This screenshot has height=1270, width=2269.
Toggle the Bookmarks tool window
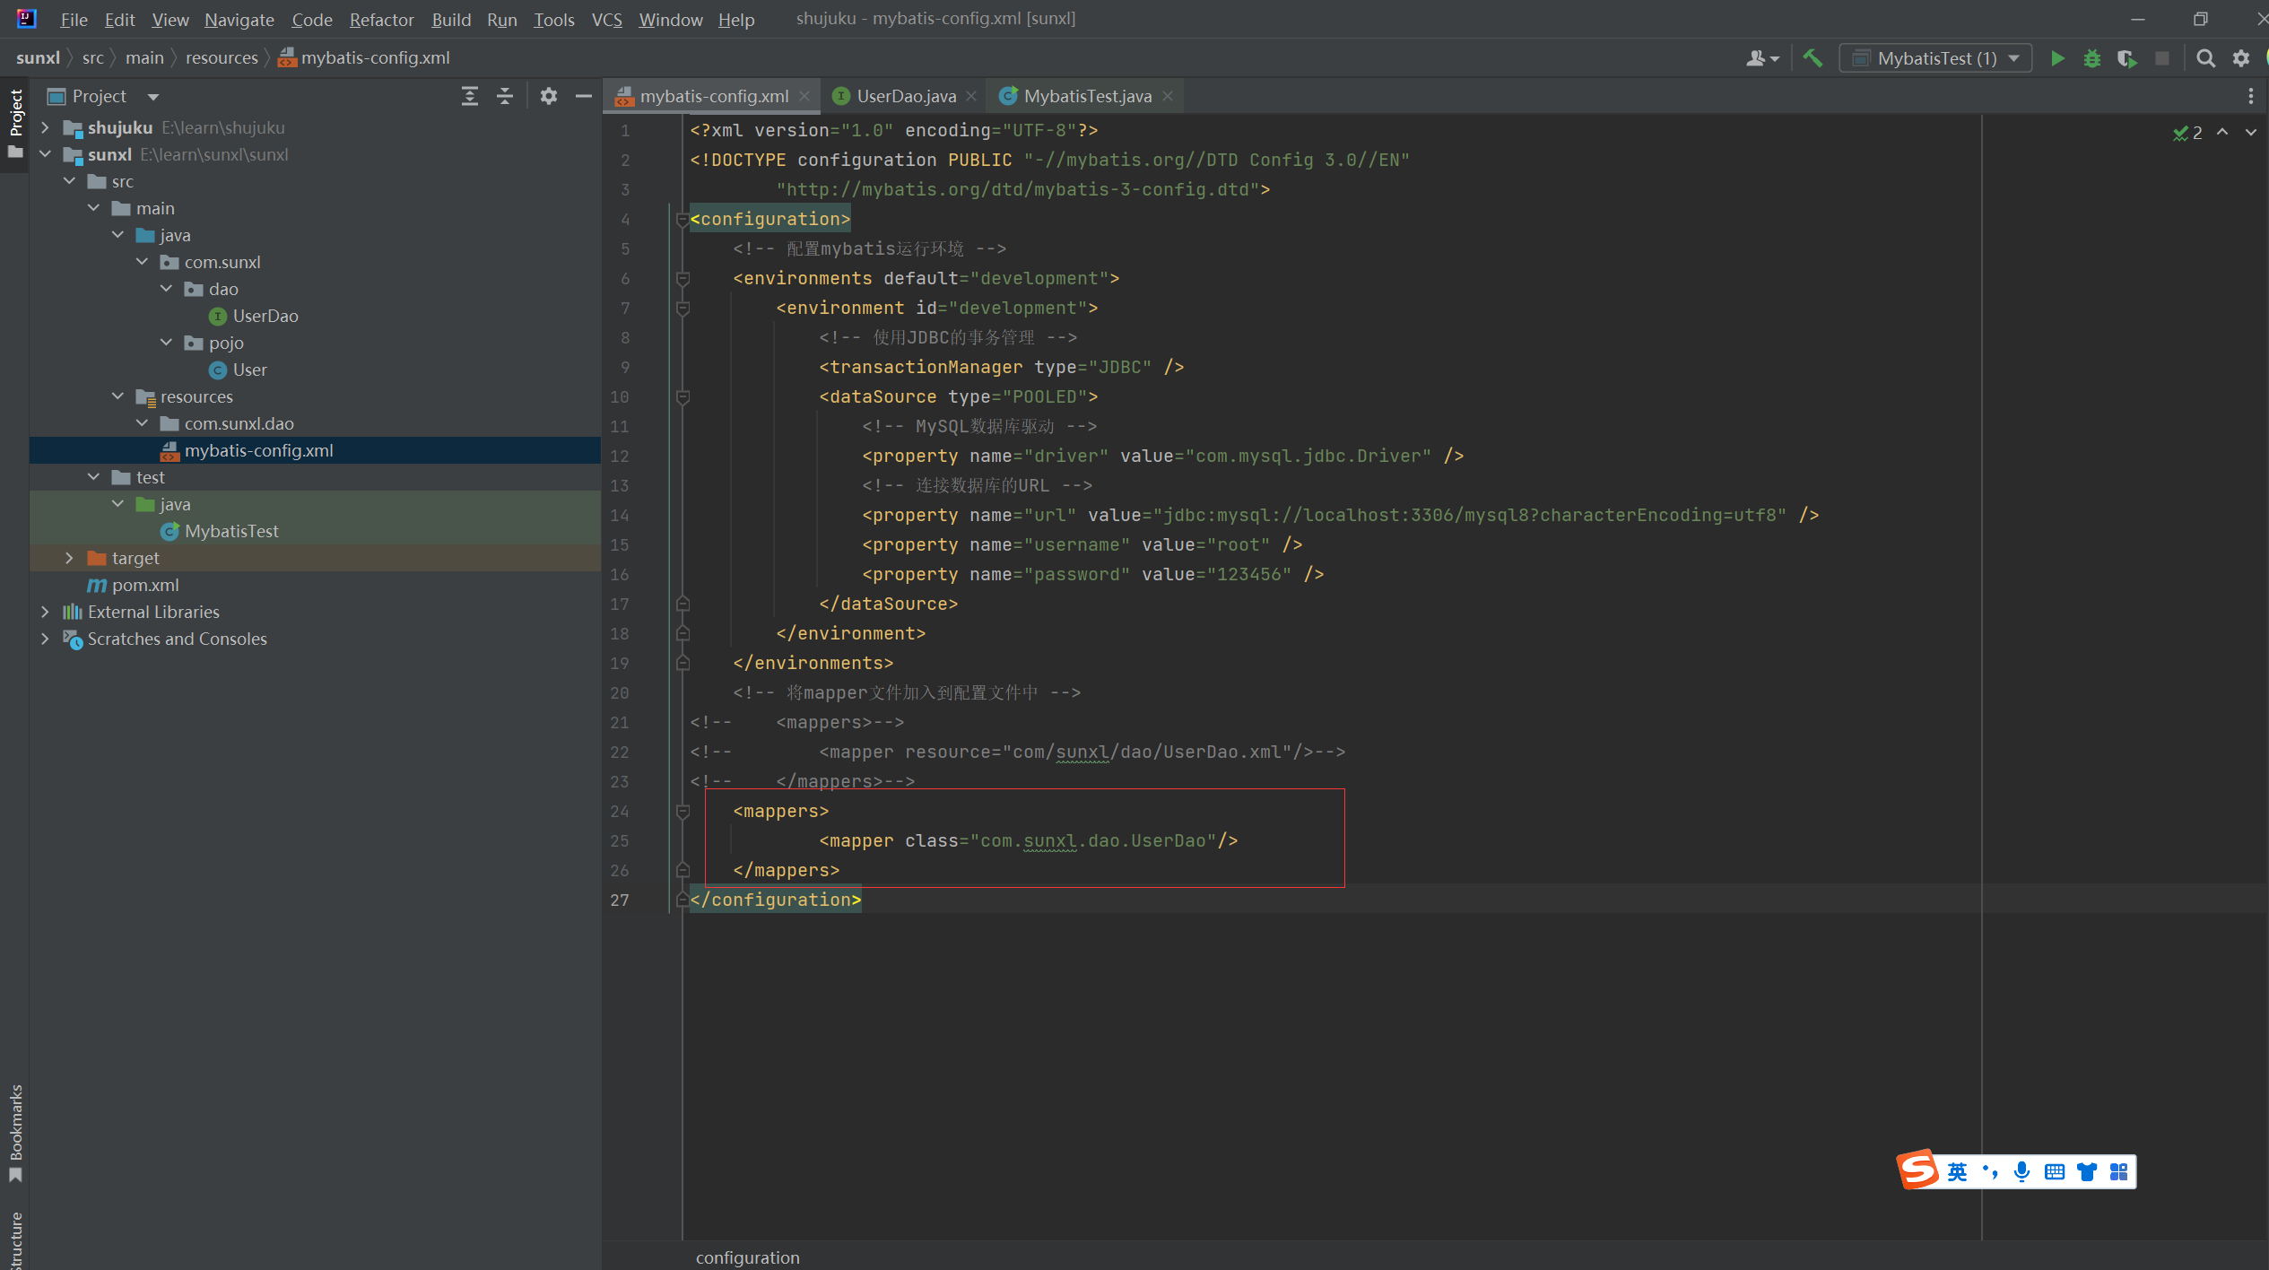click(x=15, y=1132)
